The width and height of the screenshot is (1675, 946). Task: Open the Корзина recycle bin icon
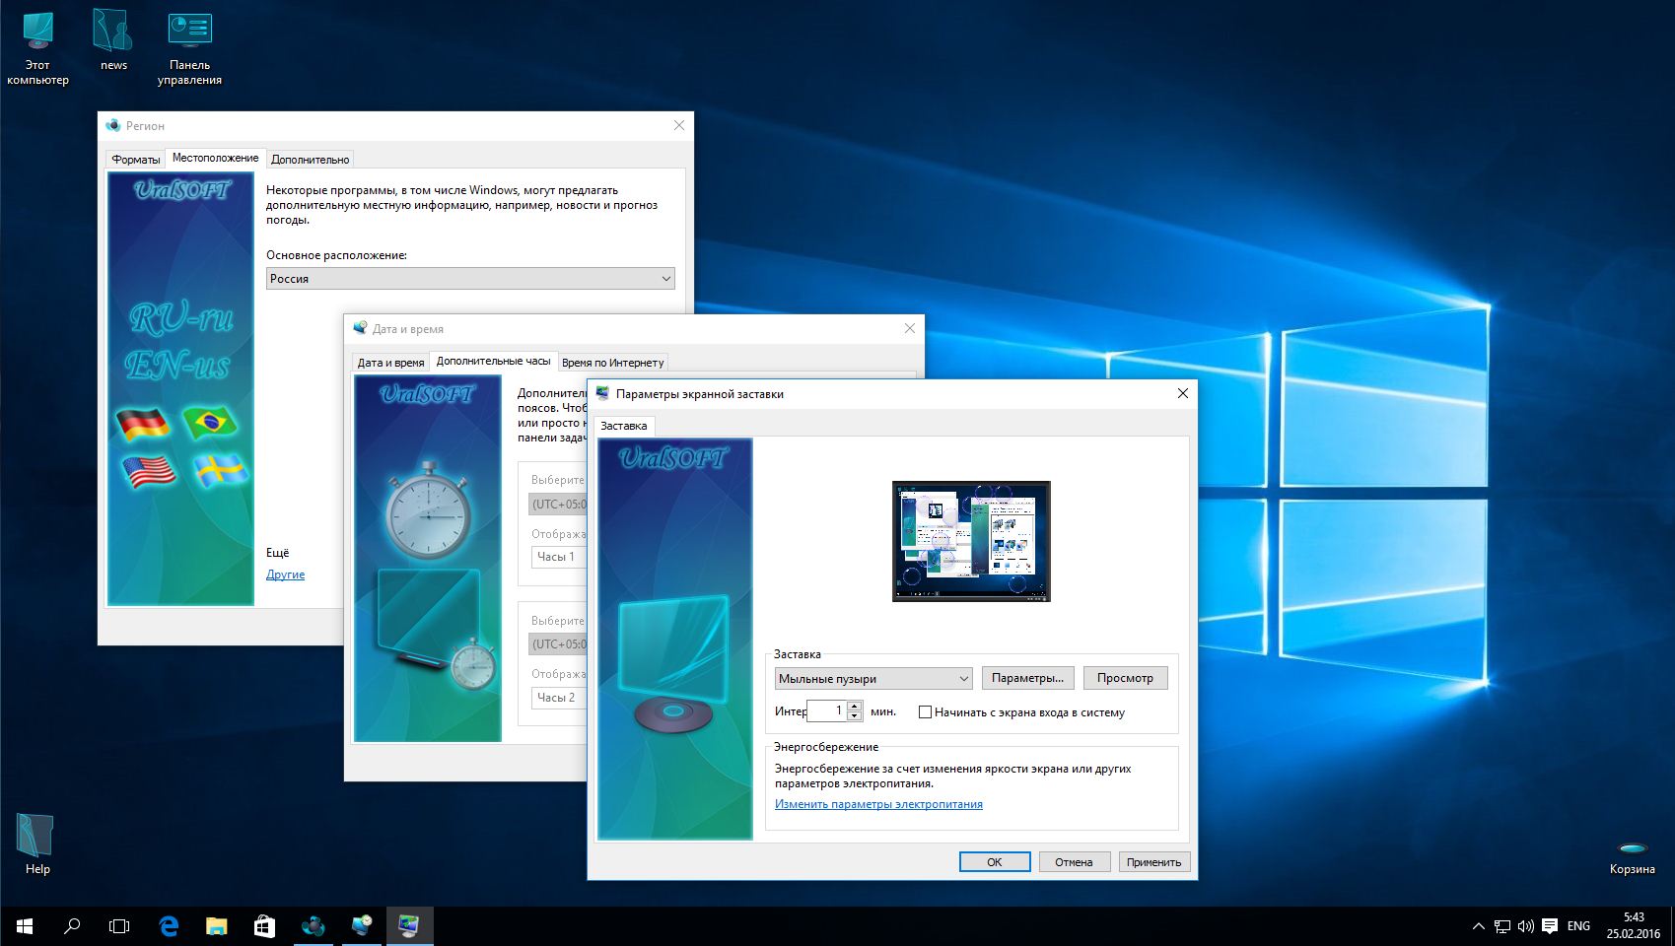[1632, 848]
